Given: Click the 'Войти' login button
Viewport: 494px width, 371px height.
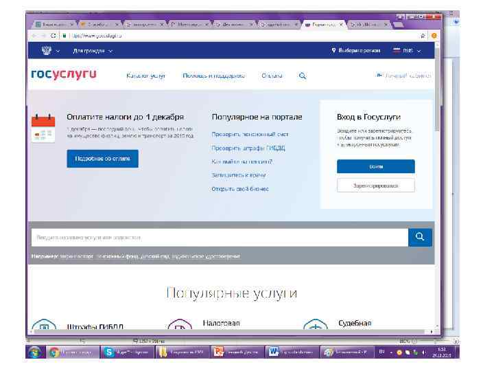Looking at the screenshot, I should point(376,166).
